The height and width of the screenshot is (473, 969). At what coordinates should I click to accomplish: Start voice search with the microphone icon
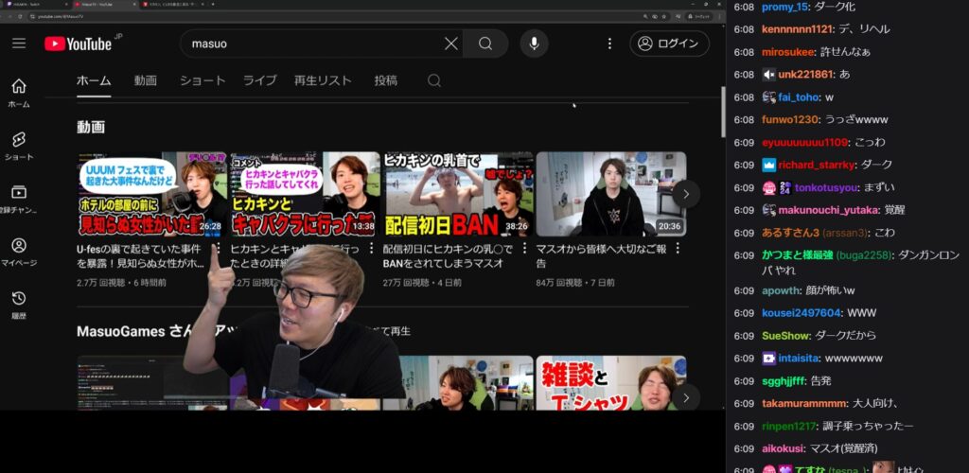pos(534,44)
